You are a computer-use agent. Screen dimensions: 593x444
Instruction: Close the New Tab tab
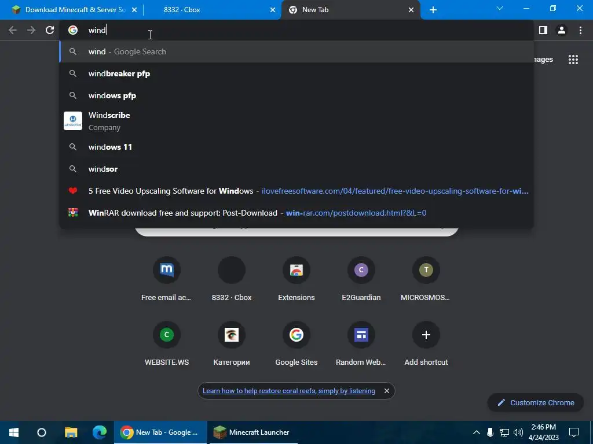(x=411, y=10)
